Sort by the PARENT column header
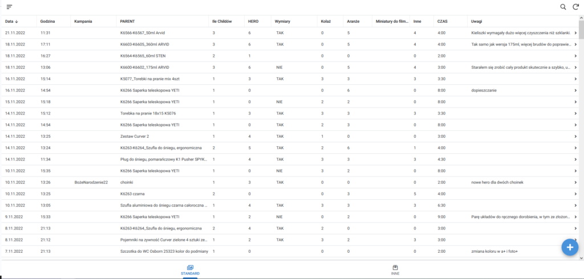The width and height of the screenshot is (584, 279). [x=127, y=22]
